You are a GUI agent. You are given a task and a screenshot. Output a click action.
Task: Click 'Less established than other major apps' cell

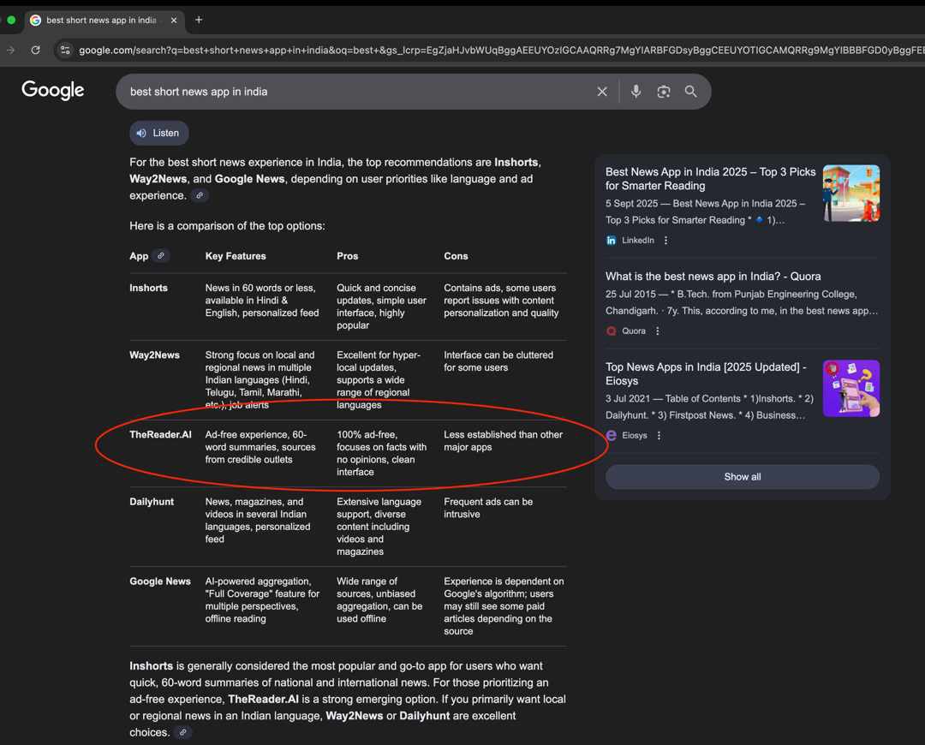(x=504, y=441)
